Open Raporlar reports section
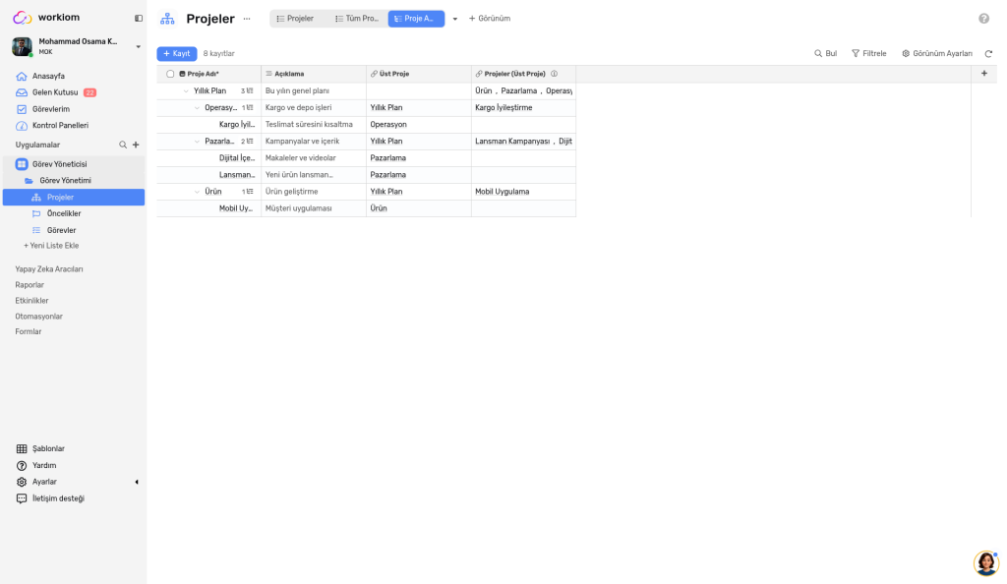 [x=30, y=285]
